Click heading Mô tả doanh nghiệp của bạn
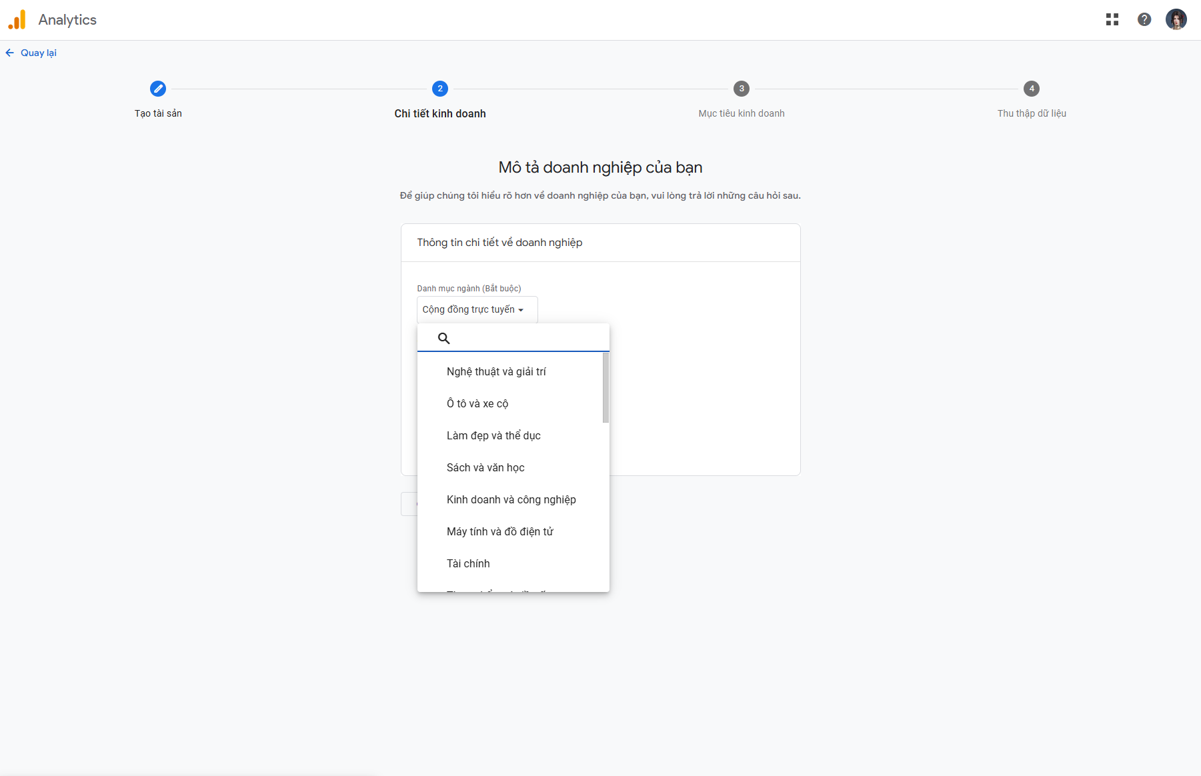 (x=600, y=167)
